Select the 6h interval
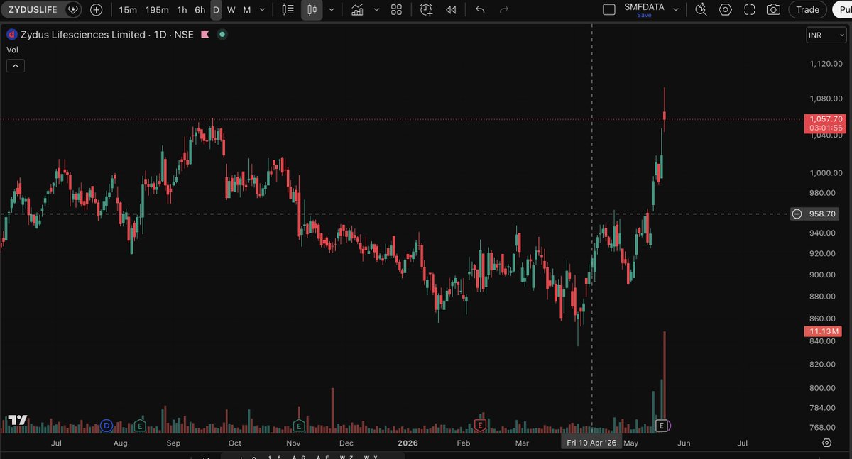The width and height of the screenshot is (852, 459). point(200,10)
